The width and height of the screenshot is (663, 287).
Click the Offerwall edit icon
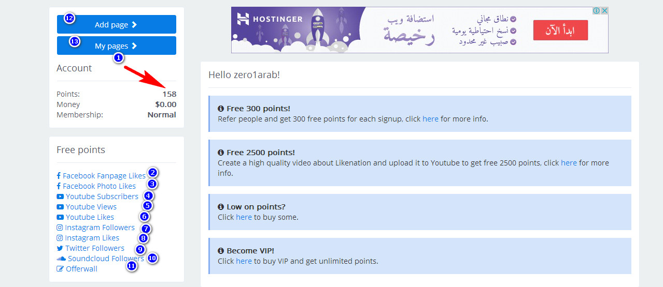pyautogui.click(x=60, y=269)
